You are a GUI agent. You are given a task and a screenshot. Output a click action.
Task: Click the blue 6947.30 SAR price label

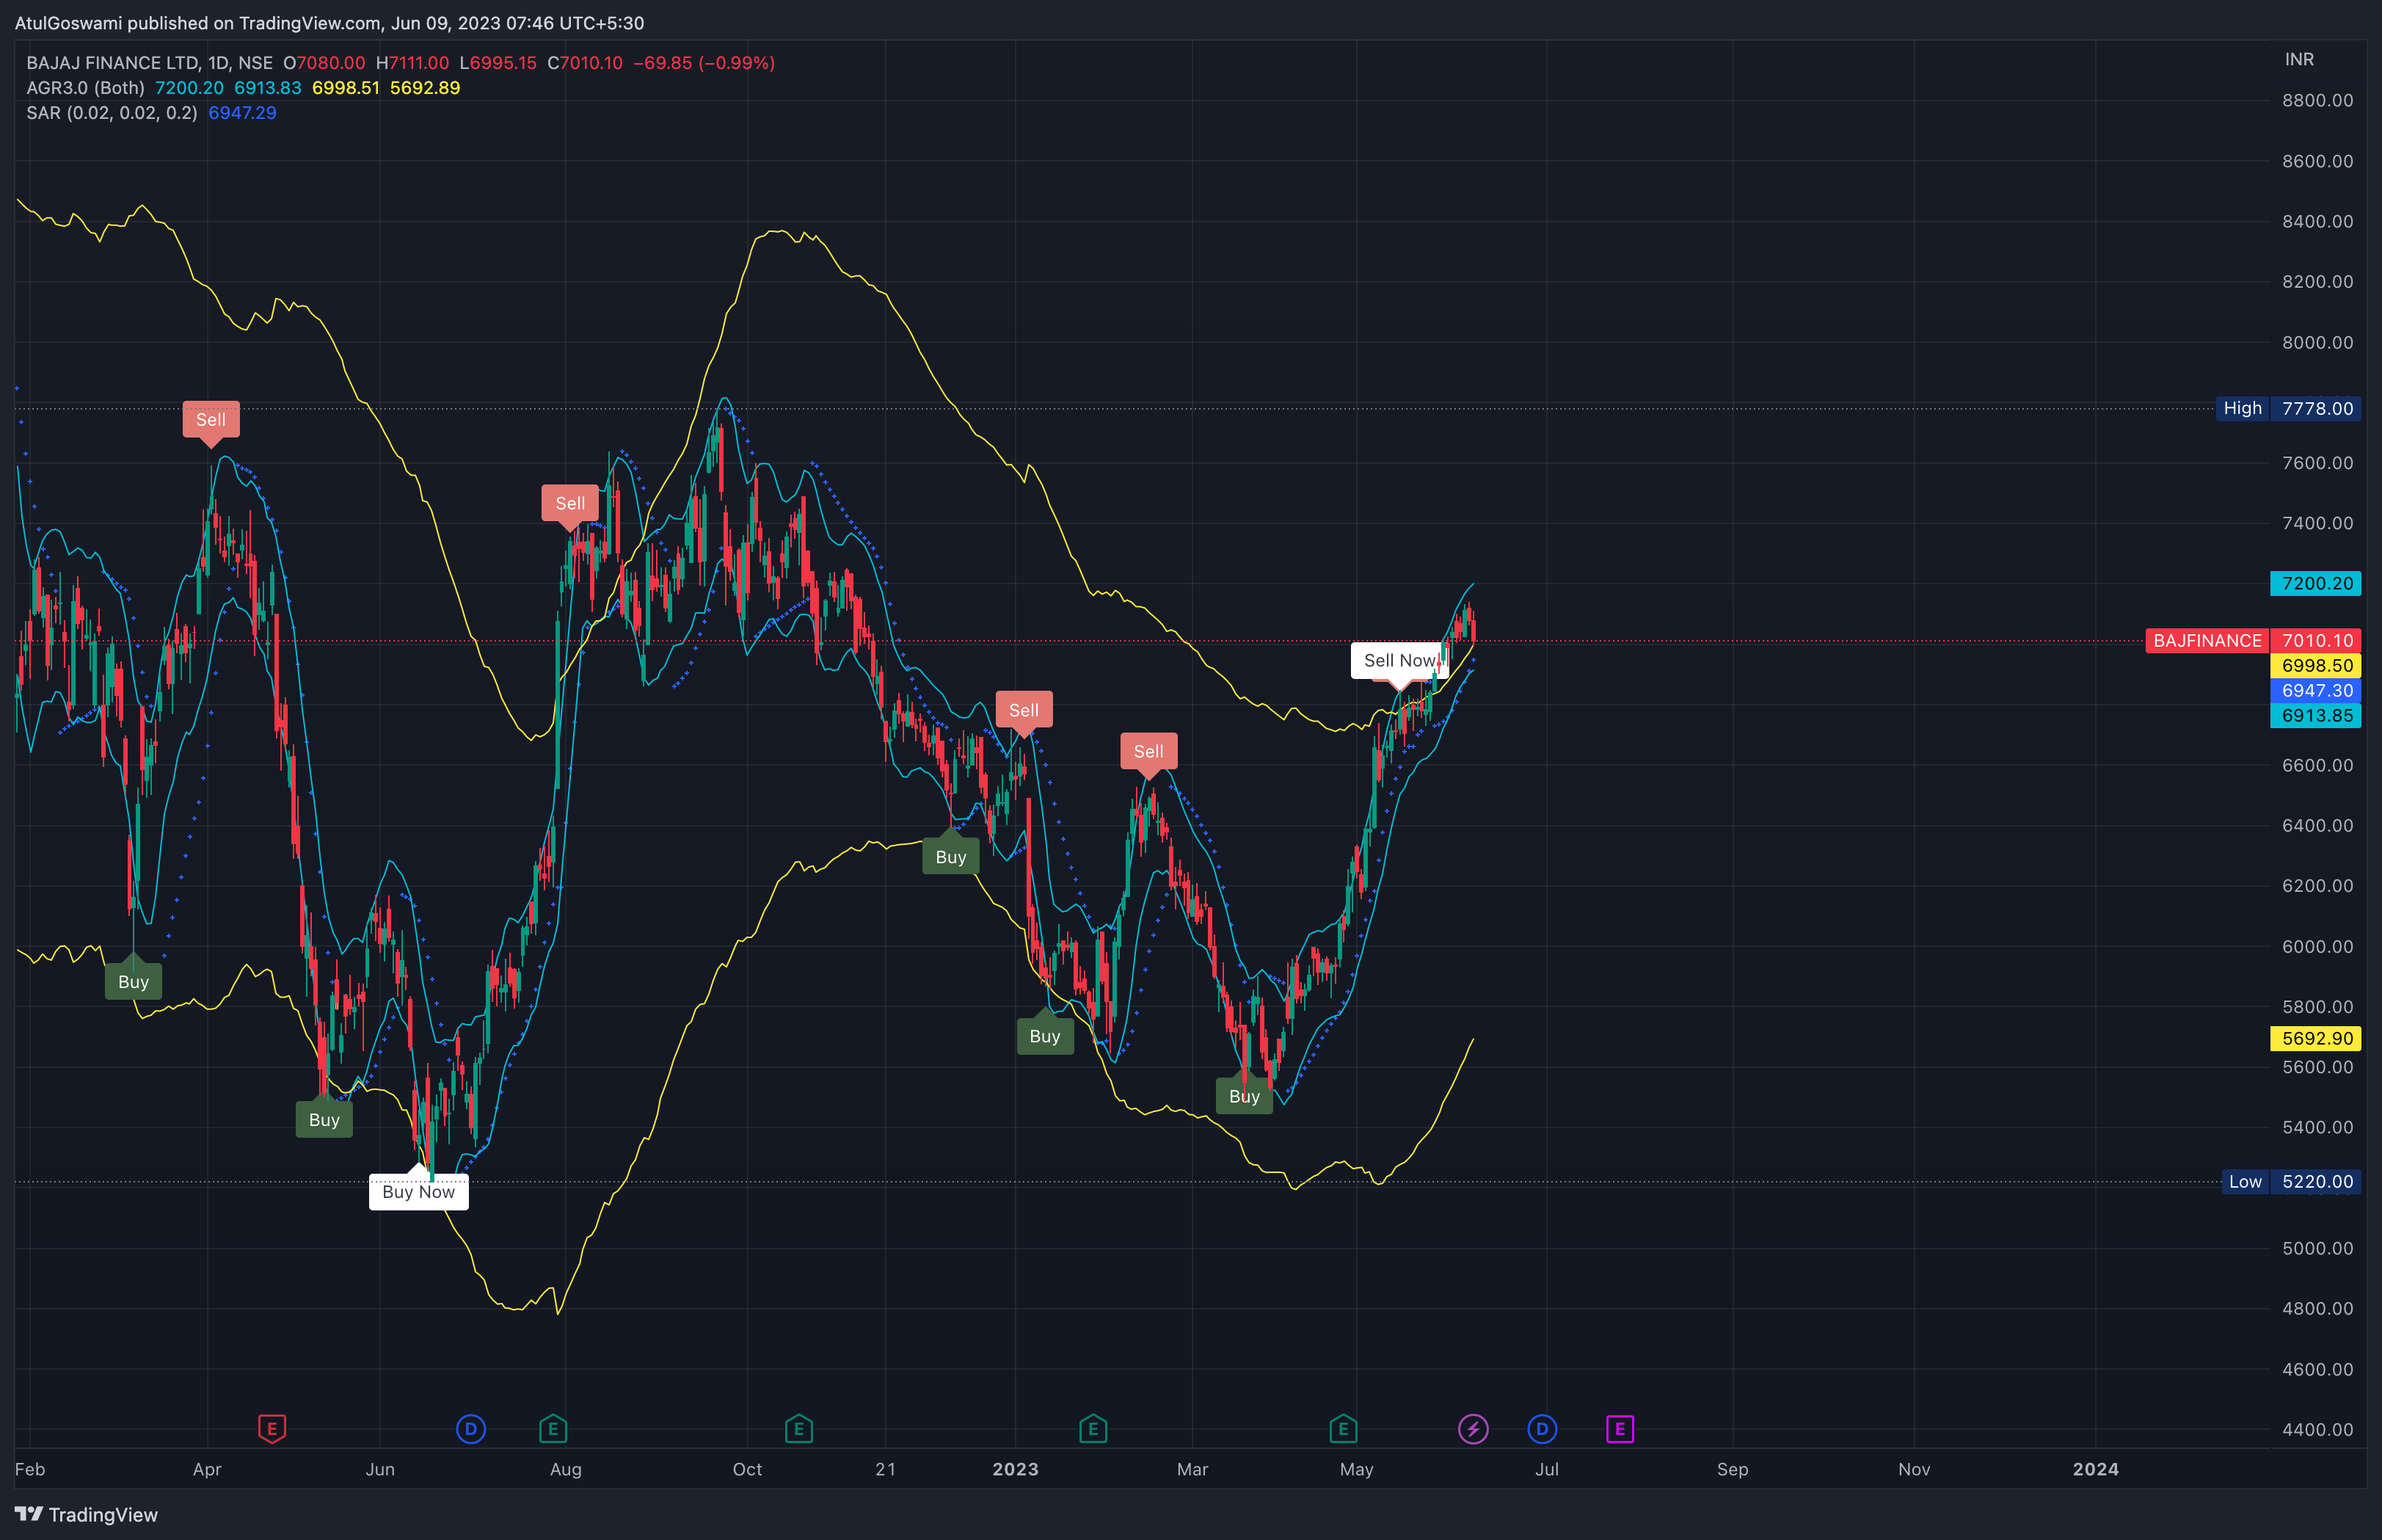point(2316,691)
